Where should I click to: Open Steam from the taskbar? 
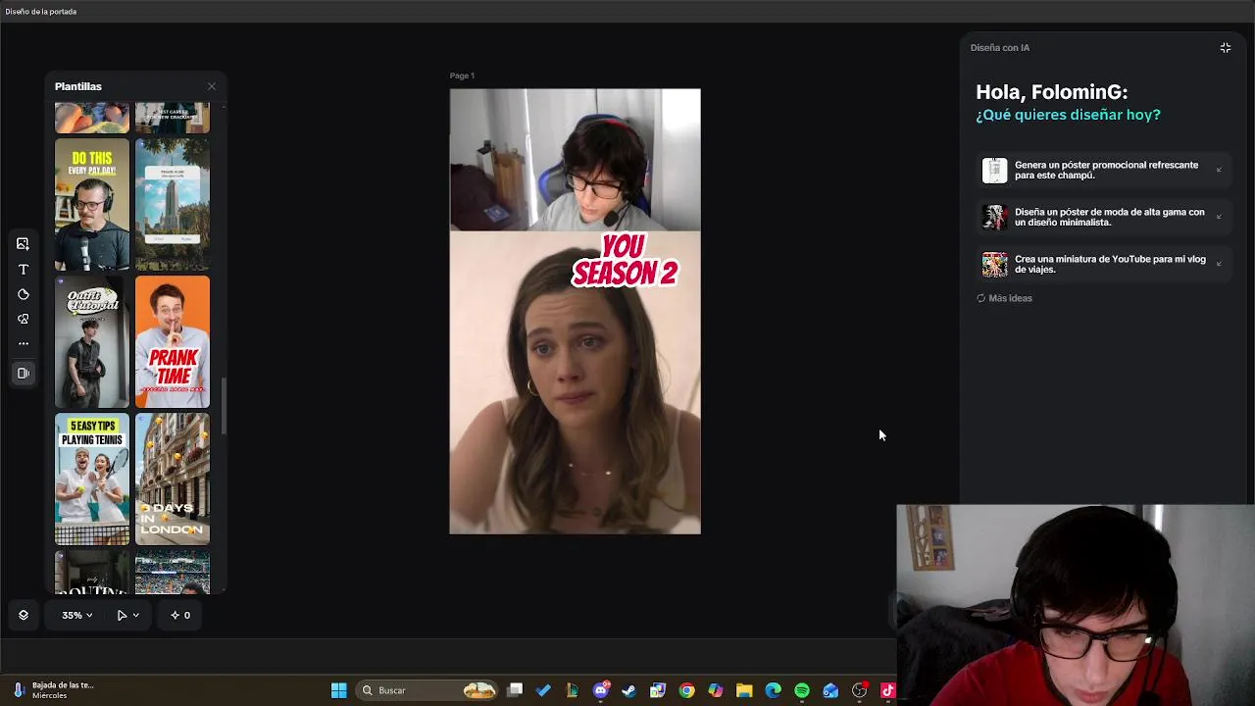(628, 690)
